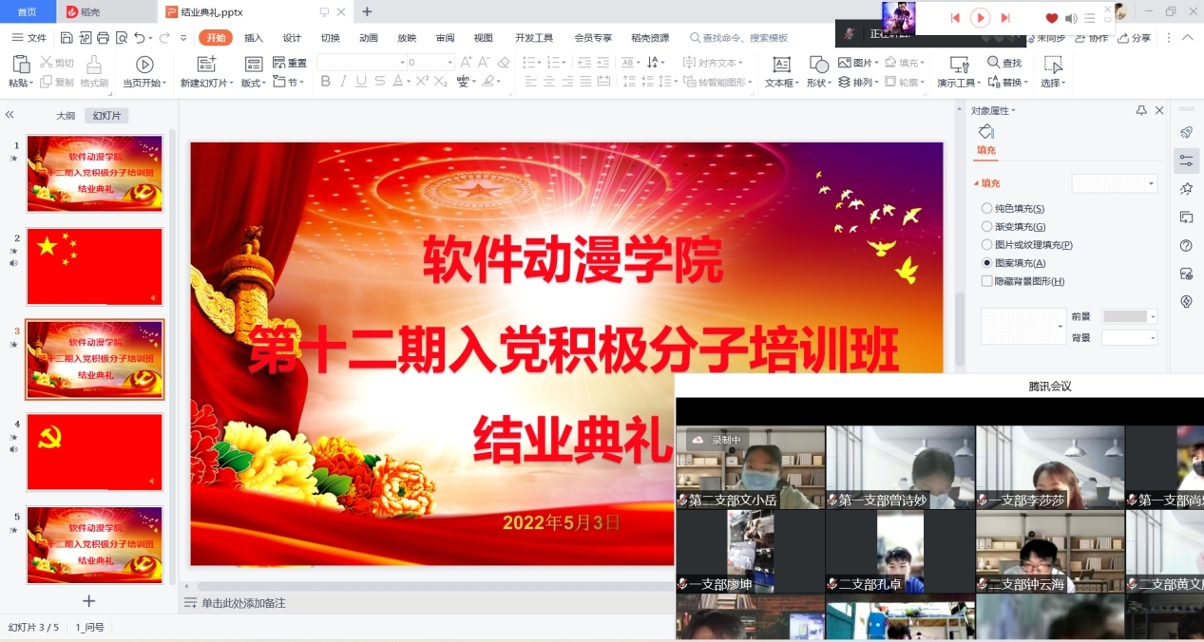1204x642 pixels.
Task: Pin the Object Properties (对象属性) panel
Action: point(1141,111)
